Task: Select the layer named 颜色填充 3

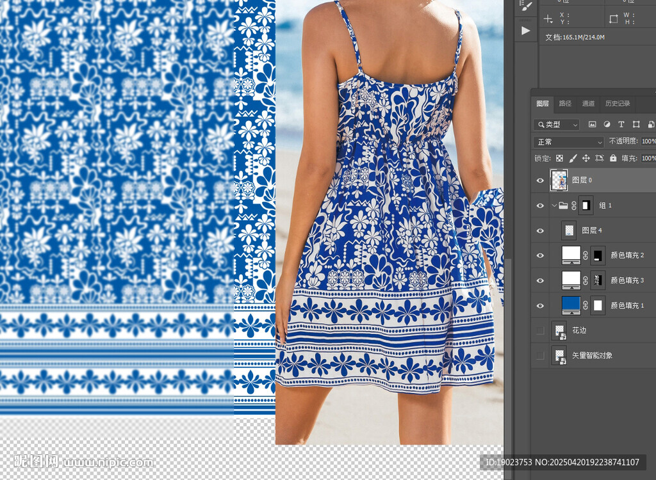Action: [x=627, y=280]
